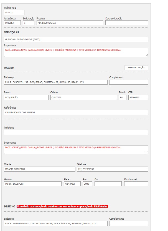Click the empty Cor field
Image resolution: width=168 pixels, height=231 pixels.
108,184
